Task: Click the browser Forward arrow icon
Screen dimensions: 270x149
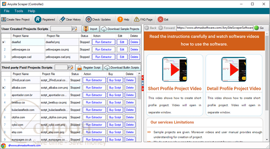Action: [x=161, y=28]
